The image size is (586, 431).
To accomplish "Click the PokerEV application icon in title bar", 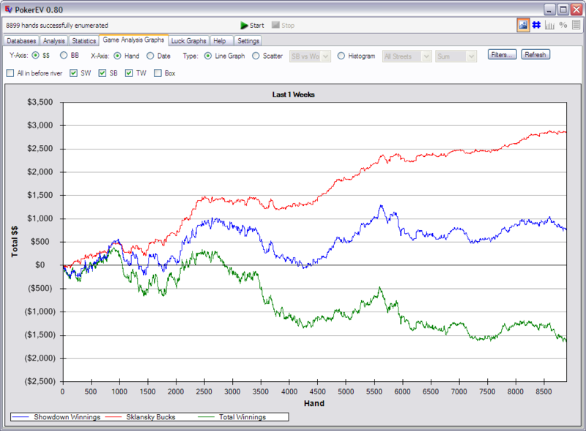I will click(8, 10).
